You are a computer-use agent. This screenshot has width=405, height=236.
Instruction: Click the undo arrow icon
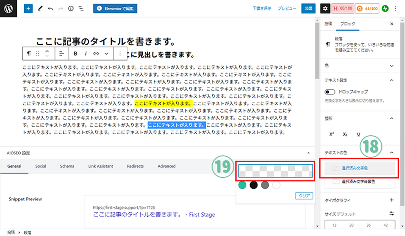50,8
